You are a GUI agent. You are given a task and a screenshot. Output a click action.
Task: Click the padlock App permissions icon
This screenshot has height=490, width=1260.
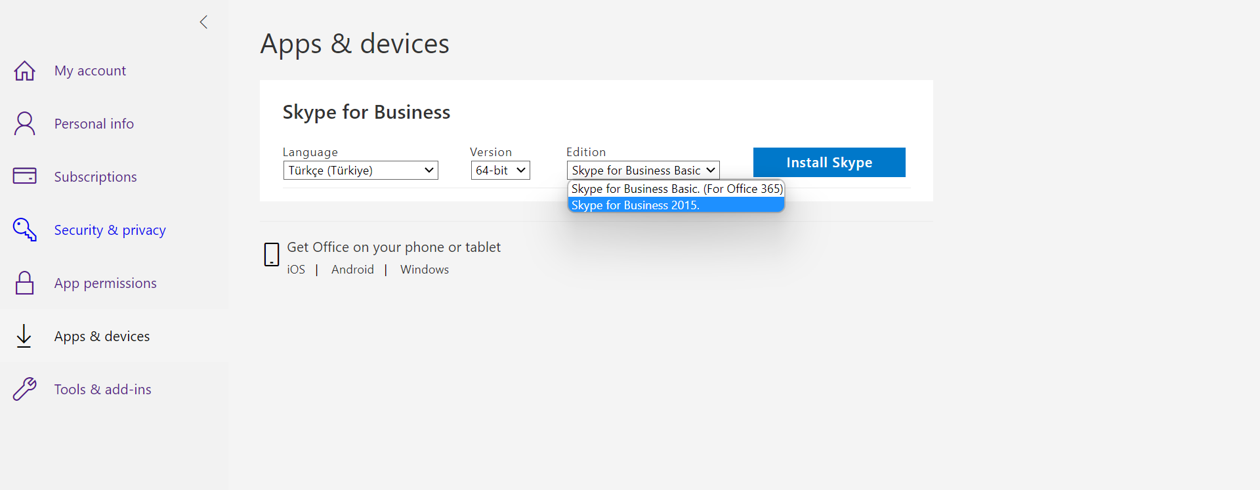(x=25, y=283)
